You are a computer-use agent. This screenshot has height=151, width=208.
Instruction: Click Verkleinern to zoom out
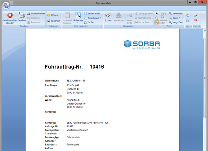[176, 14]
